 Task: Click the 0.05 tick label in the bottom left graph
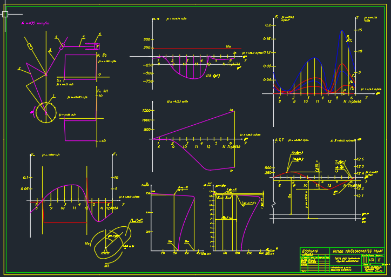[25, 189]
